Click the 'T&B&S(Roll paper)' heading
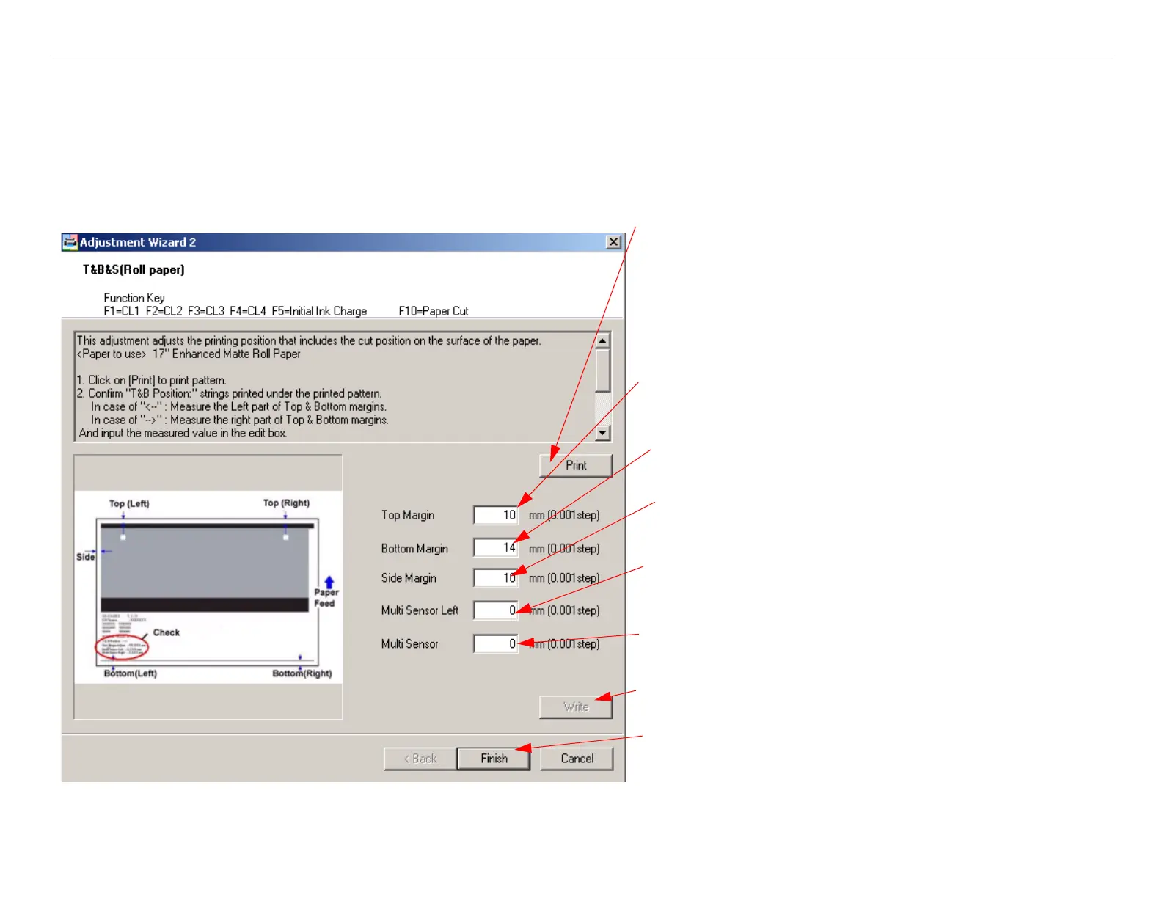Screen dimensions: 1162x898 [x=134, y=270]
